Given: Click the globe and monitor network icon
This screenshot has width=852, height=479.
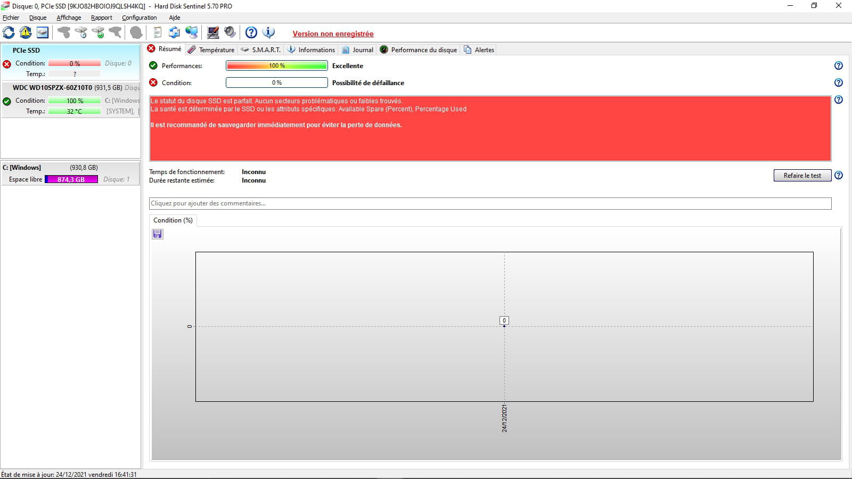Looking at the screenshot, I should point(192,32).
